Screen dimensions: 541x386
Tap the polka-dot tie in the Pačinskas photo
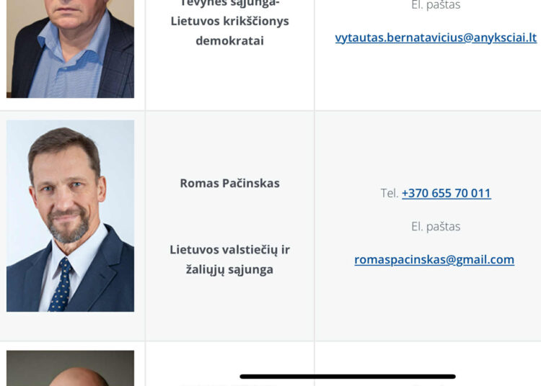(x=61, y=284)
